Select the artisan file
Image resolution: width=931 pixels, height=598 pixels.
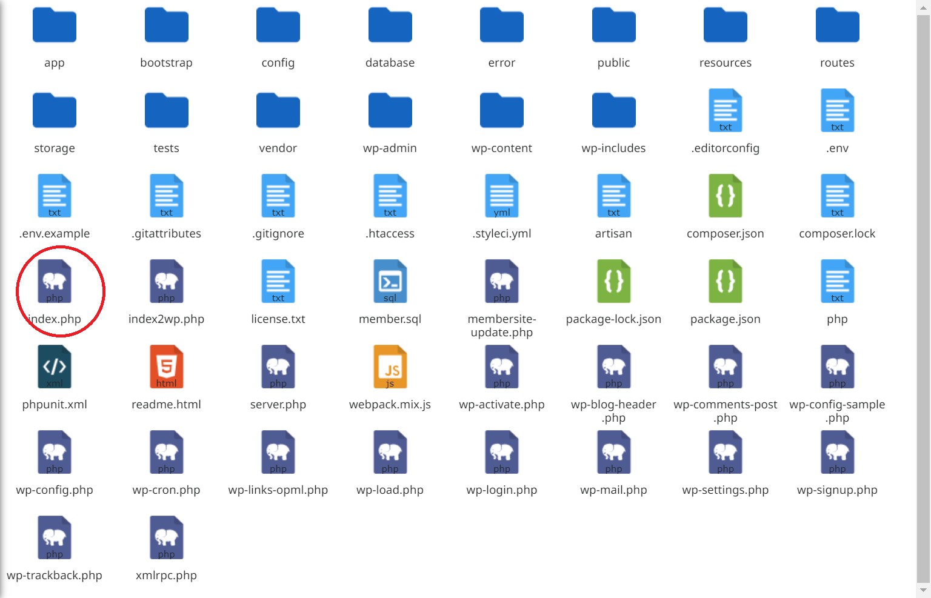pos(613,196)
